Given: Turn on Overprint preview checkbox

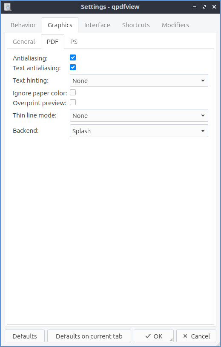Looking at the screenshot, I should click(x=73, y=102).
